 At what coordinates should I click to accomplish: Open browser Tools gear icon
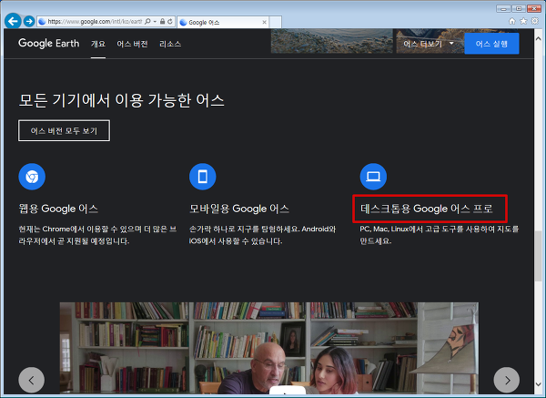[535, 21]
